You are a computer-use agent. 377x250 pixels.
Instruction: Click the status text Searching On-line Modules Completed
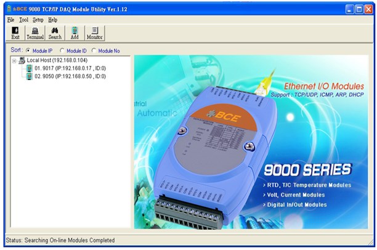[x=70, y=240]
